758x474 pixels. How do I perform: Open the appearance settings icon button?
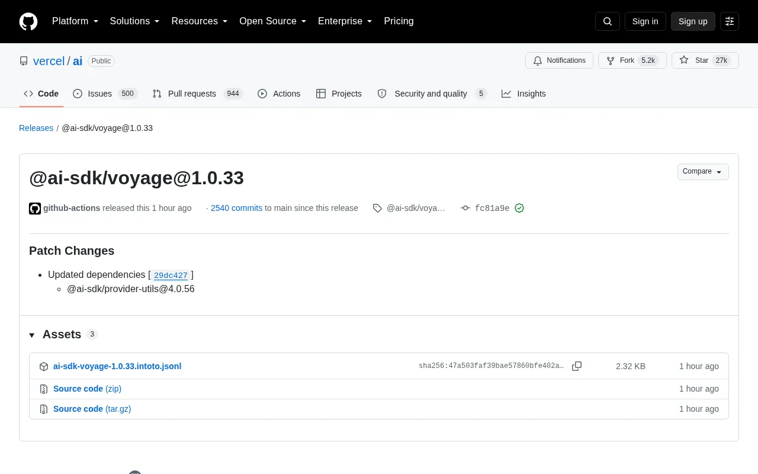(x=730, y=21)
